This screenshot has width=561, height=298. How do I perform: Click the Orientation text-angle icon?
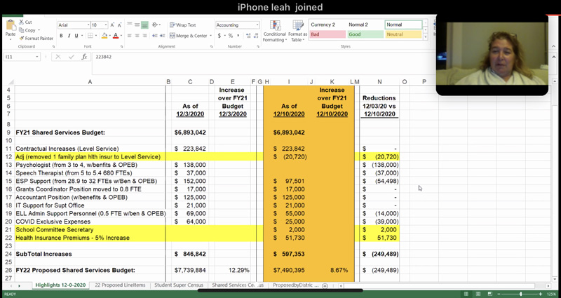click(154, 25)
